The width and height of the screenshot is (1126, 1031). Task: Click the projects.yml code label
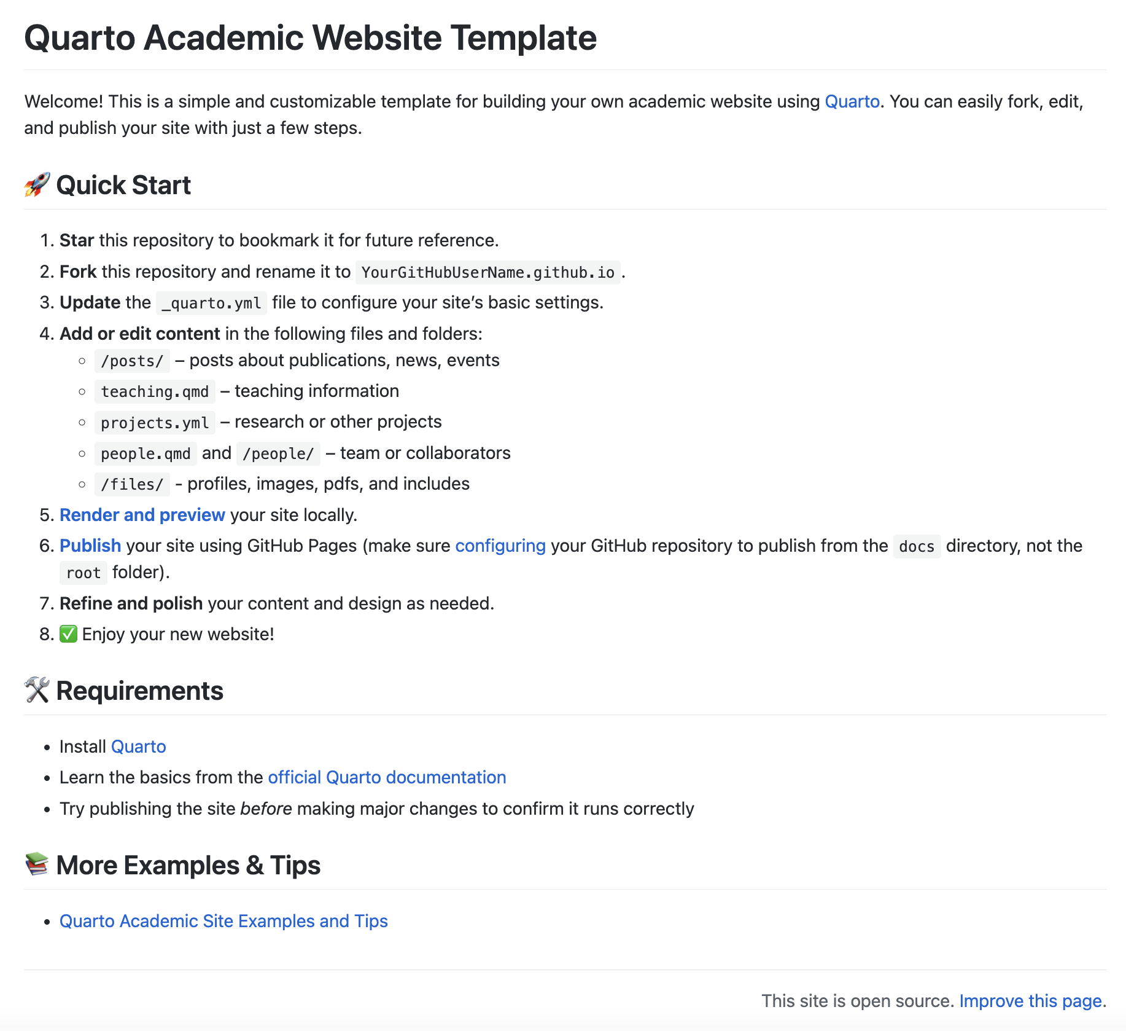[155, 423]
